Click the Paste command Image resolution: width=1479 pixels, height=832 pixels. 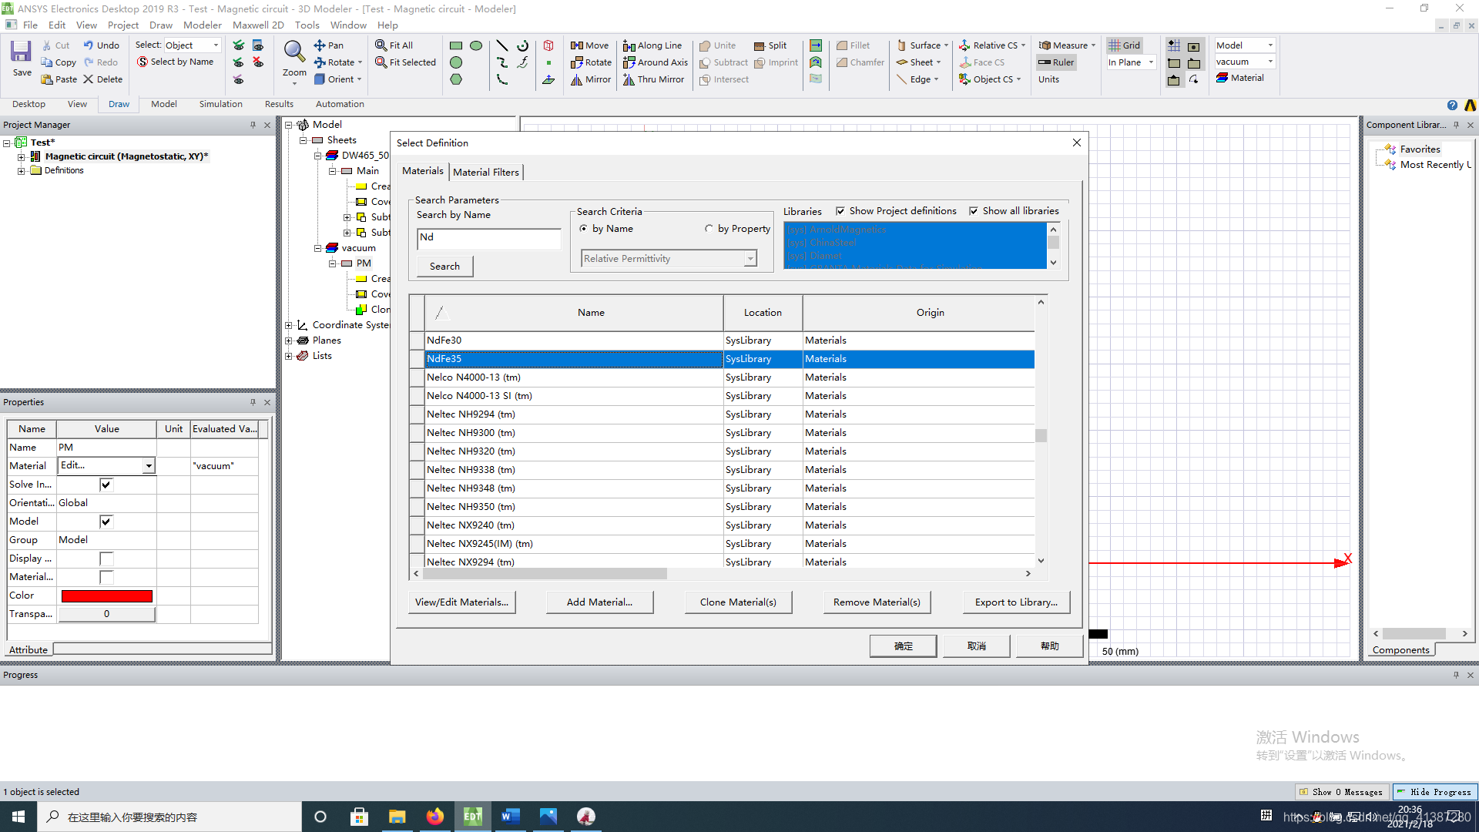click(59, 79)
